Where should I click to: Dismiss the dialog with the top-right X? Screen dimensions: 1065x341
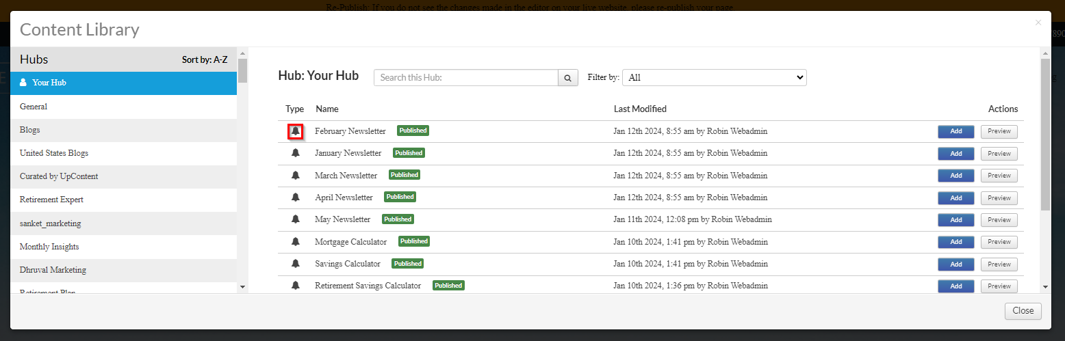point(1038,23)
